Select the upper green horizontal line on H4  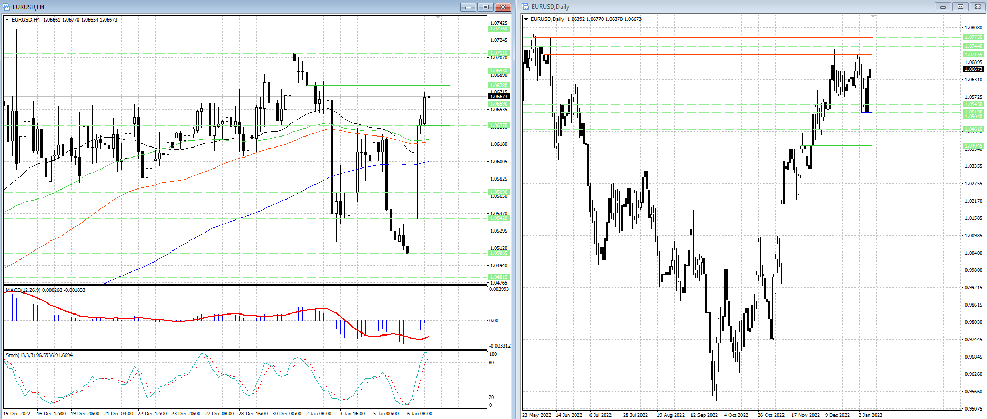pyautogui.click(x=379, y=86)
